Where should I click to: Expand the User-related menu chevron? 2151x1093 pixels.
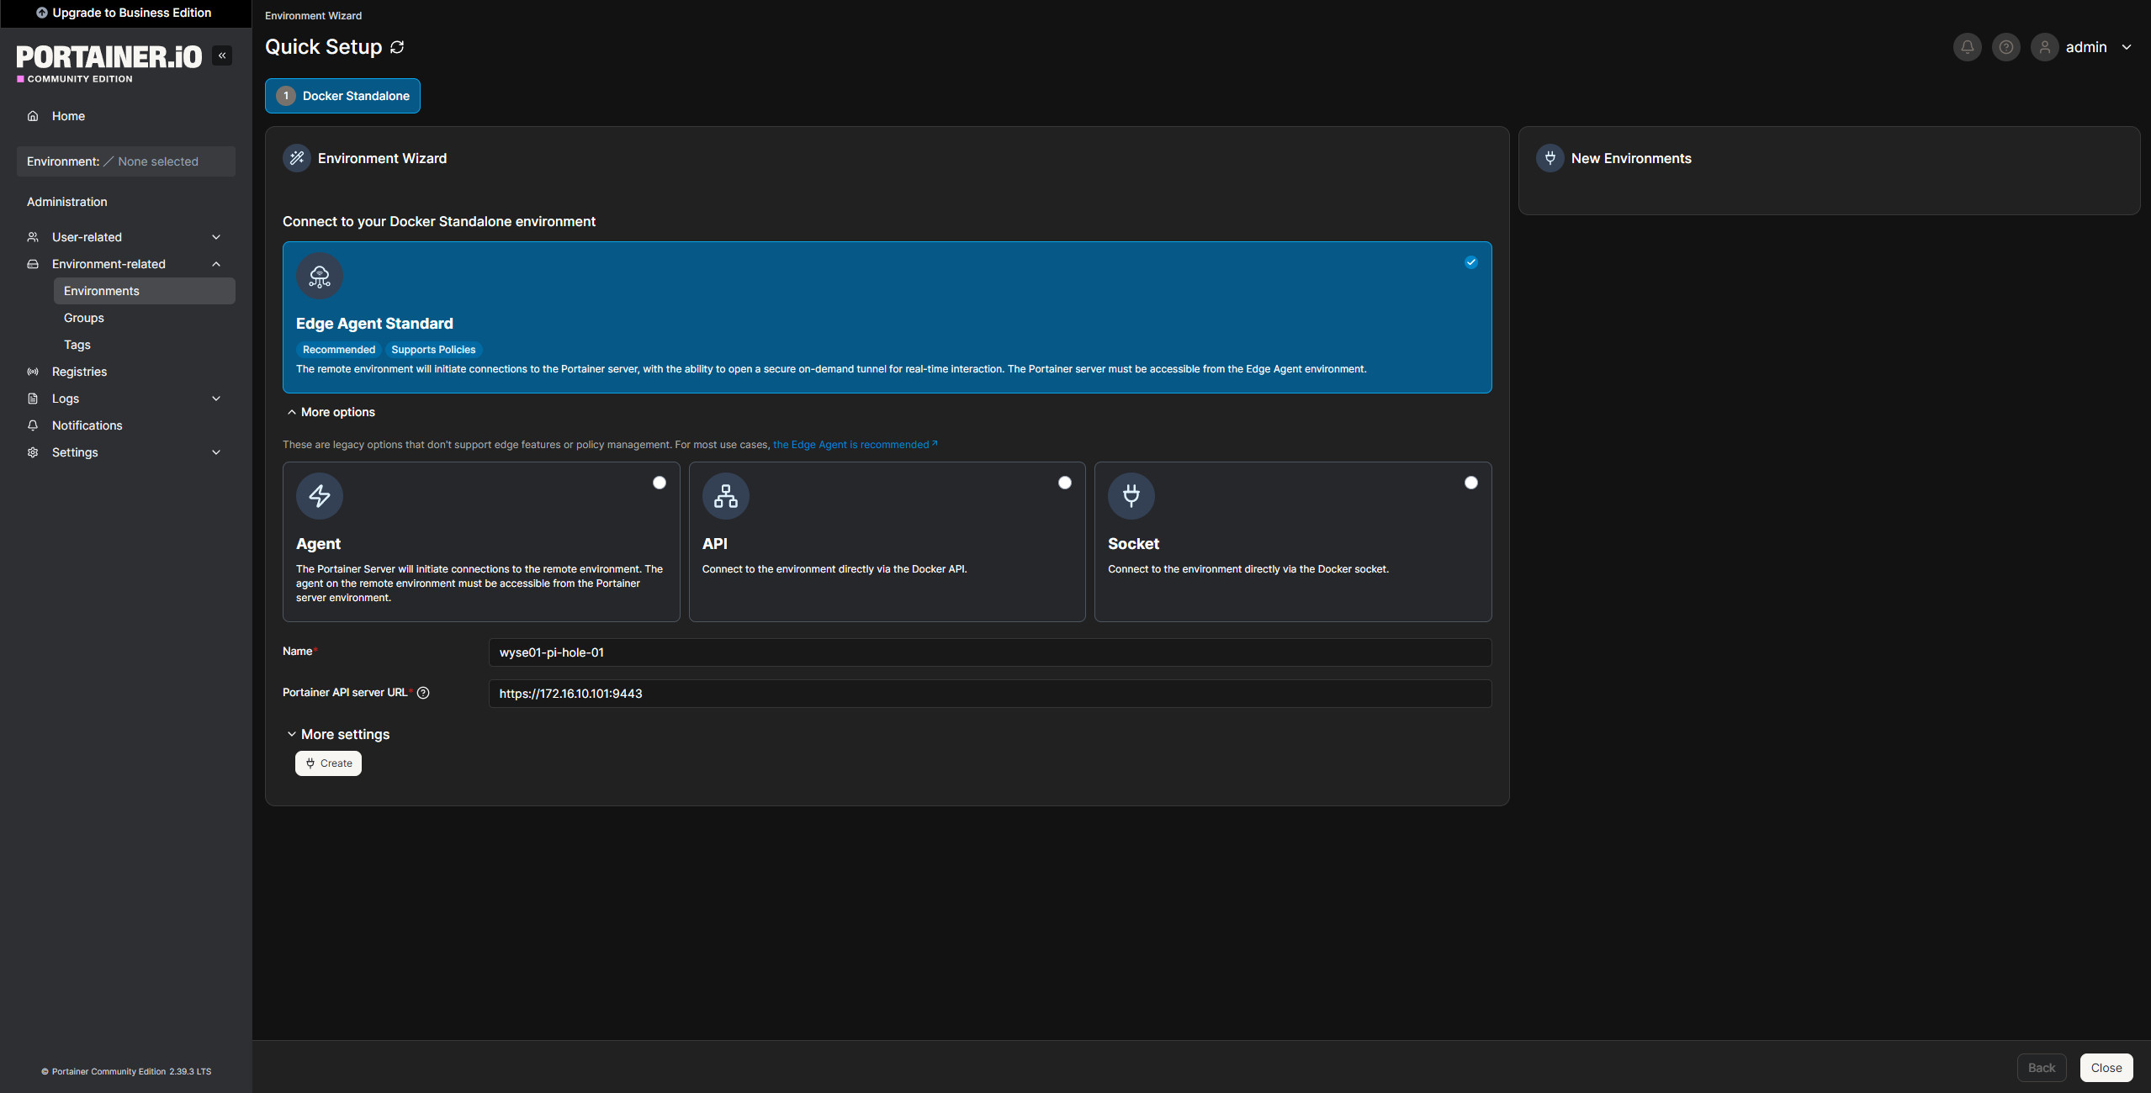pos(216,237)
